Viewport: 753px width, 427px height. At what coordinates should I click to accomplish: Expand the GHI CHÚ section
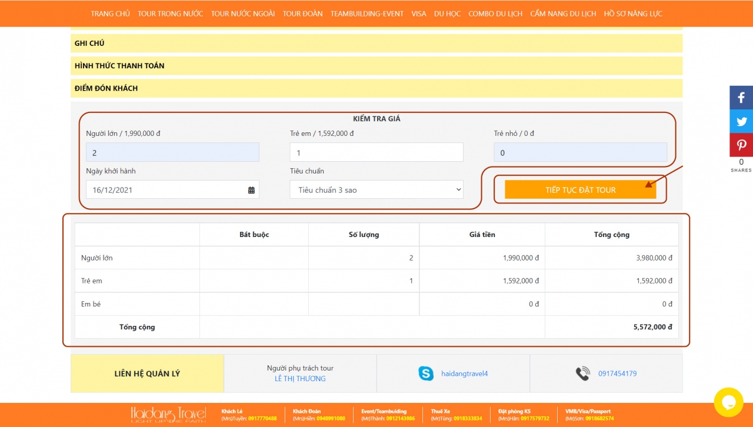[376, 44]
